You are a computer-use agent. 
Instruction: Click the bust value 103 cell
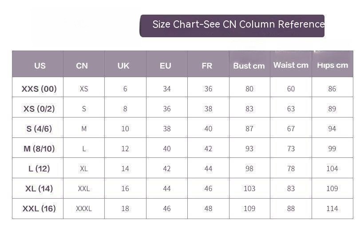[249, 188]
